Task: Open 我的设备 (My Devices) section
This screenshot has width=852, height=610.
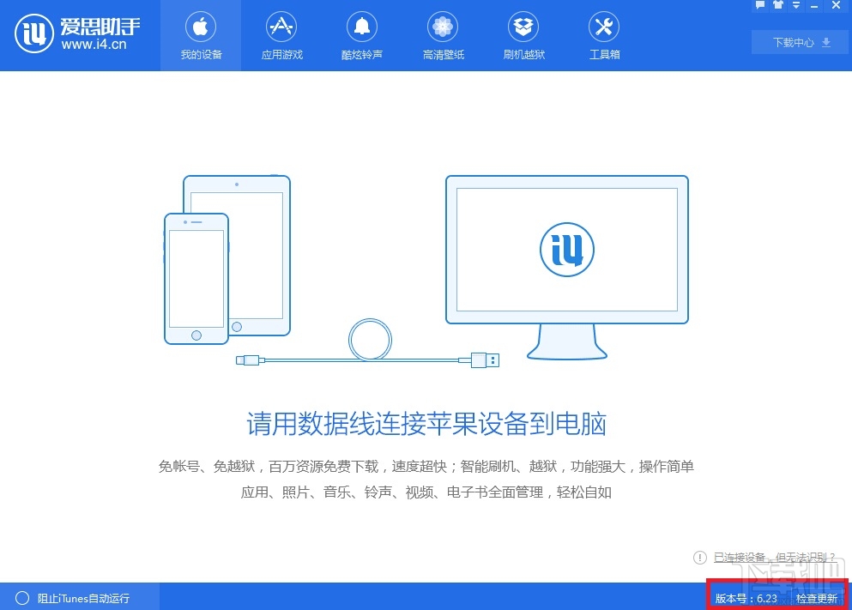Action: pyautogui.click(x=200, y=35)
